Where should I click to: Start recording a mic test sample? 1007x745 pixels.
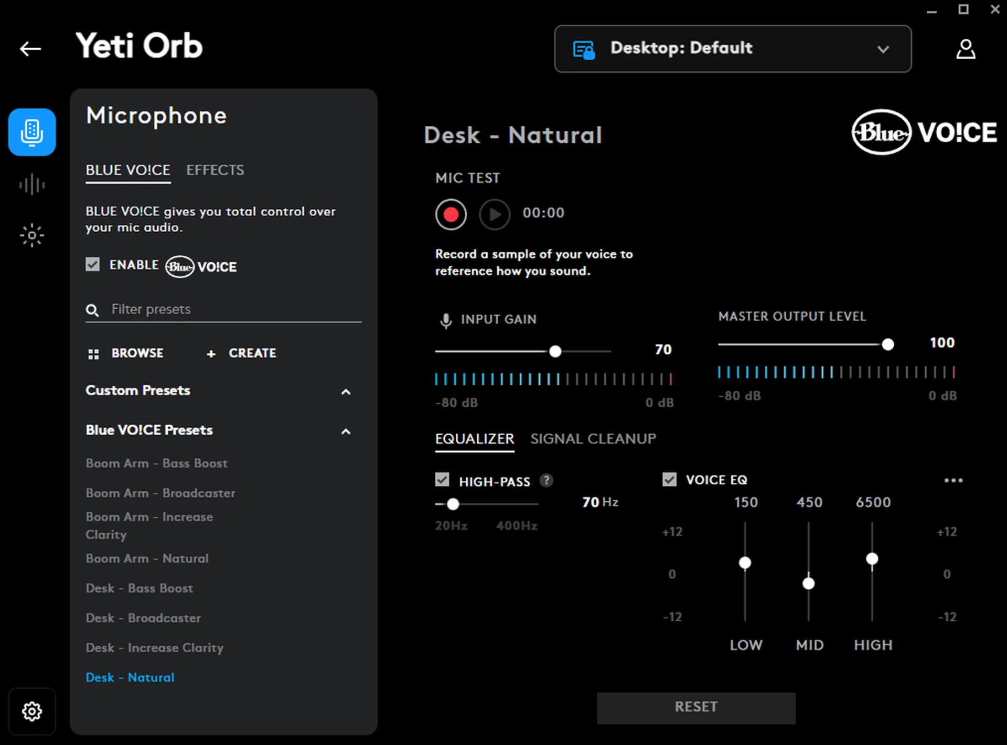[x=451, y=214]
